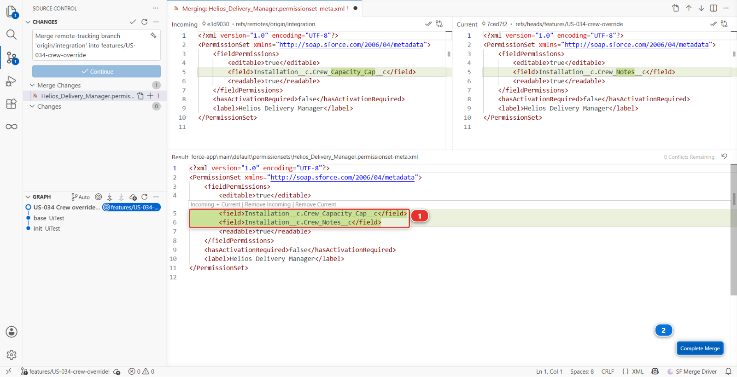Open Source Control view more actions menu

pos(156,8)
